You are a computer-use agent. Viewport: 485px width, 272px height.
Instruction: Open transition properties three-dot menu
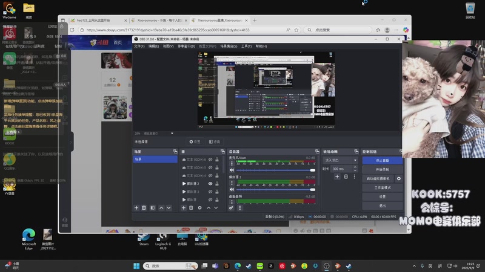pyautogui.click(x=355, y=176)
